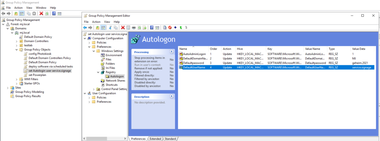Click Refresh icon in Group Policy Management toolbar
The width and height of the screenshot is (380, 141).
tap(47, 14)
